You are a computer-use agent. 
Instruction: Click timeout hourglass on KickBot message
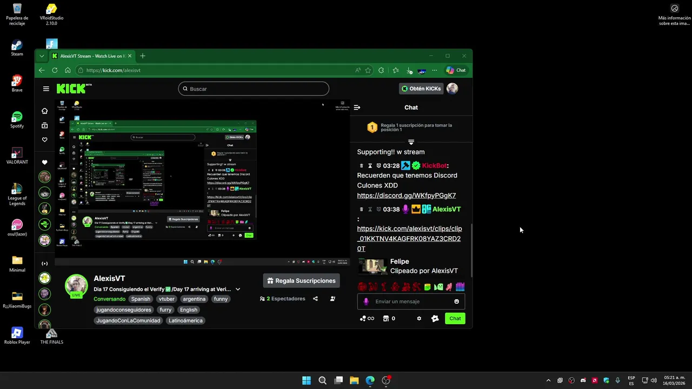tap(370, 165)
